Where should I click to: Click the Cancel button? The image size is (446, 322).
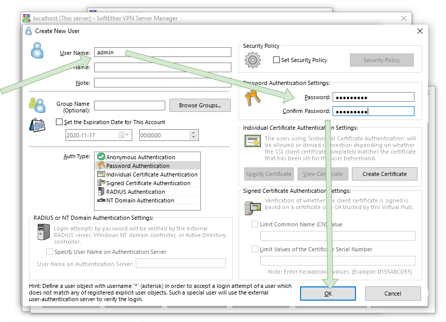point(393,294)
